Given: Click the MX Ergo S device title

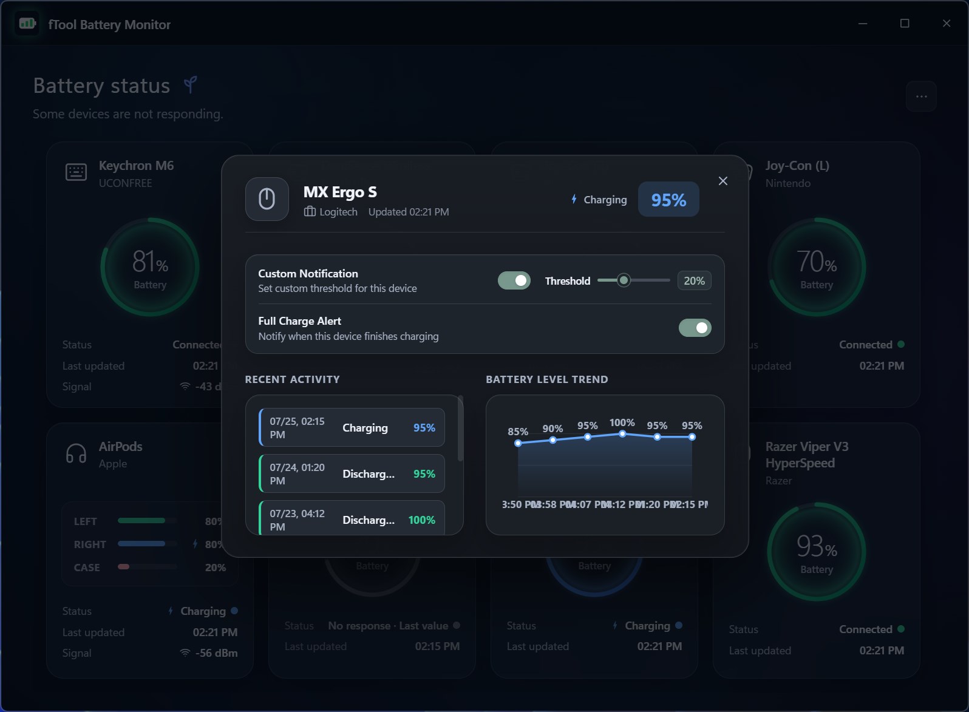Looking at the screenshot, I should tap(340, 192).
